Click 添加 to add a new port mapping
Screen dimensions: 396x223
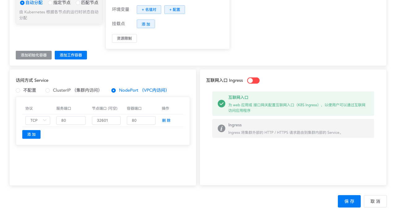[x=31, y=134]
